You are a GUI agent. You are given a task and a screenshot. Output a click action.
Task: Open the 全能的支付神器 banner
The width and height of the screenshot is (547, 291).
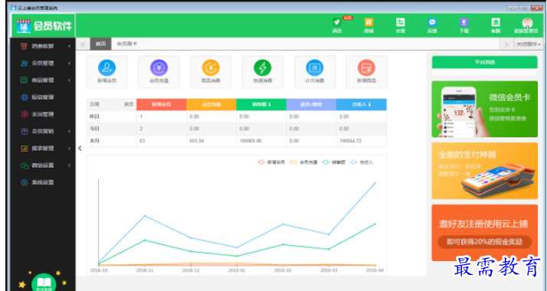coord(484,171)
